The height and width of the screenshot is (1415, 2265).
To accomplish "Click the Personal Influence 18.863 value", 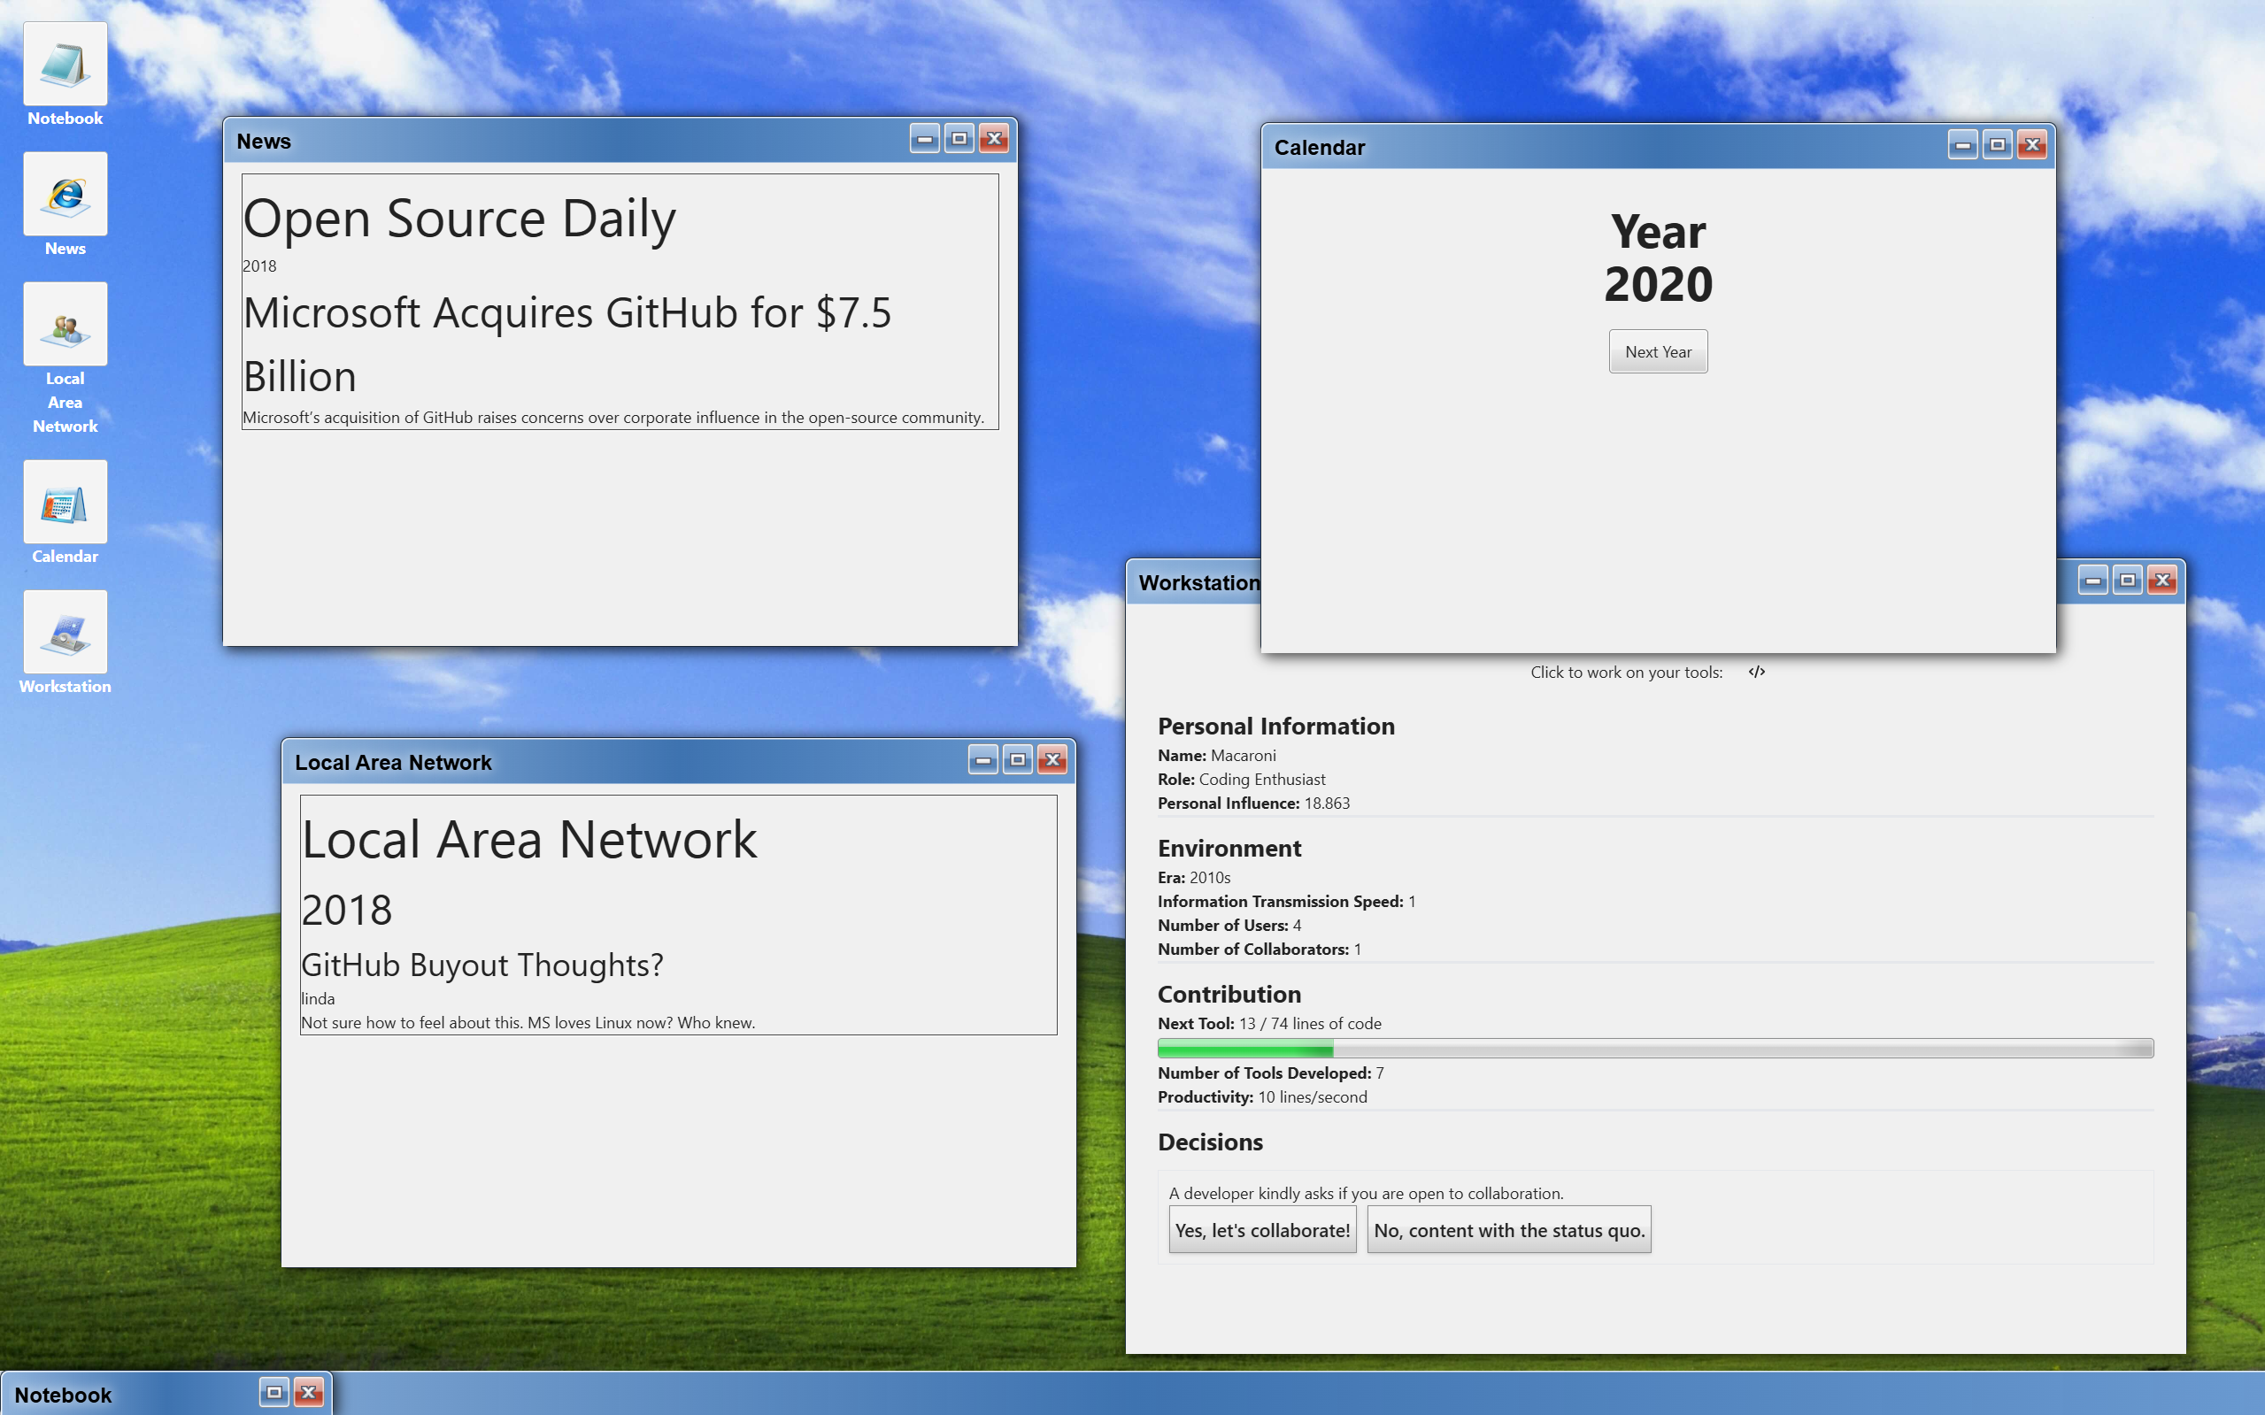I will 1327,803.
